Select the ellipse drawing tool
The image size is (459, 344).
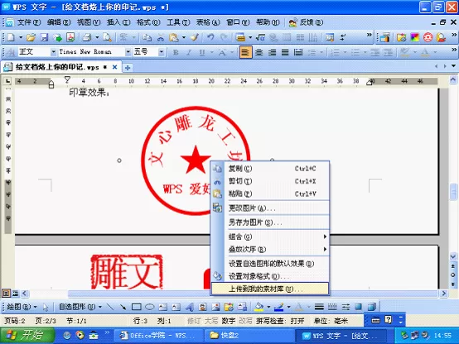[x=150, y=307]
